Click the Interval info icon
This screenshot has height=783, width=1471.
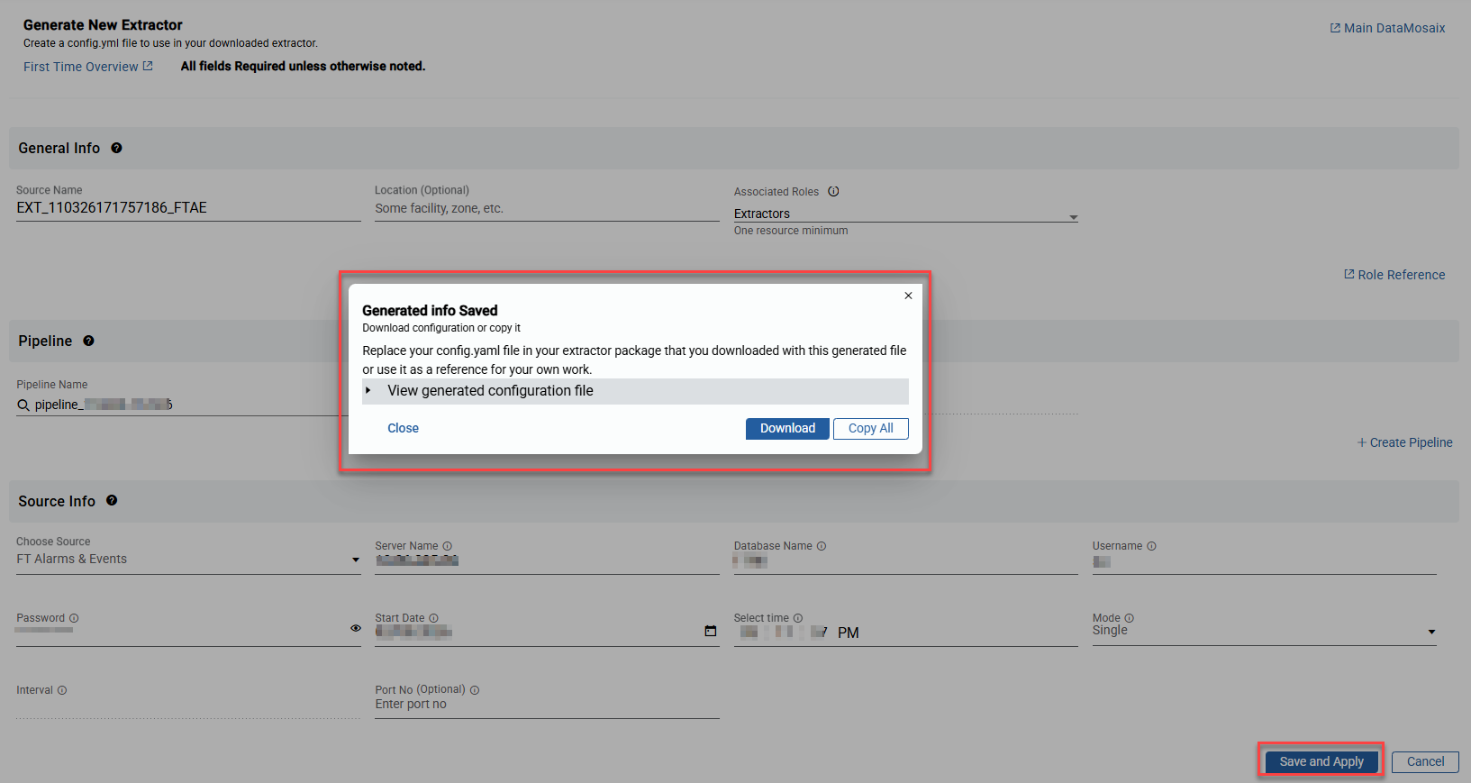tap(62, 690)
